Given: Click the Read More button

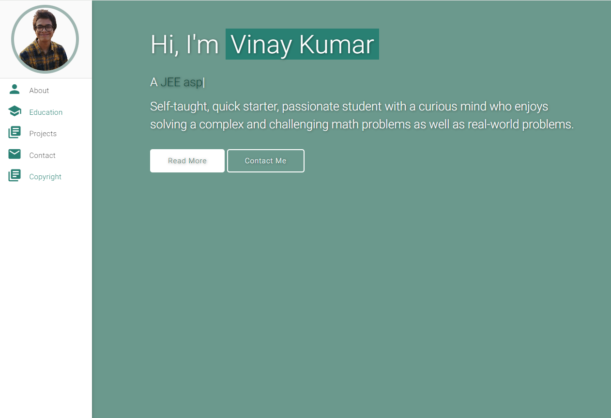Looking at the screenshot, I should tap(187, 161).
